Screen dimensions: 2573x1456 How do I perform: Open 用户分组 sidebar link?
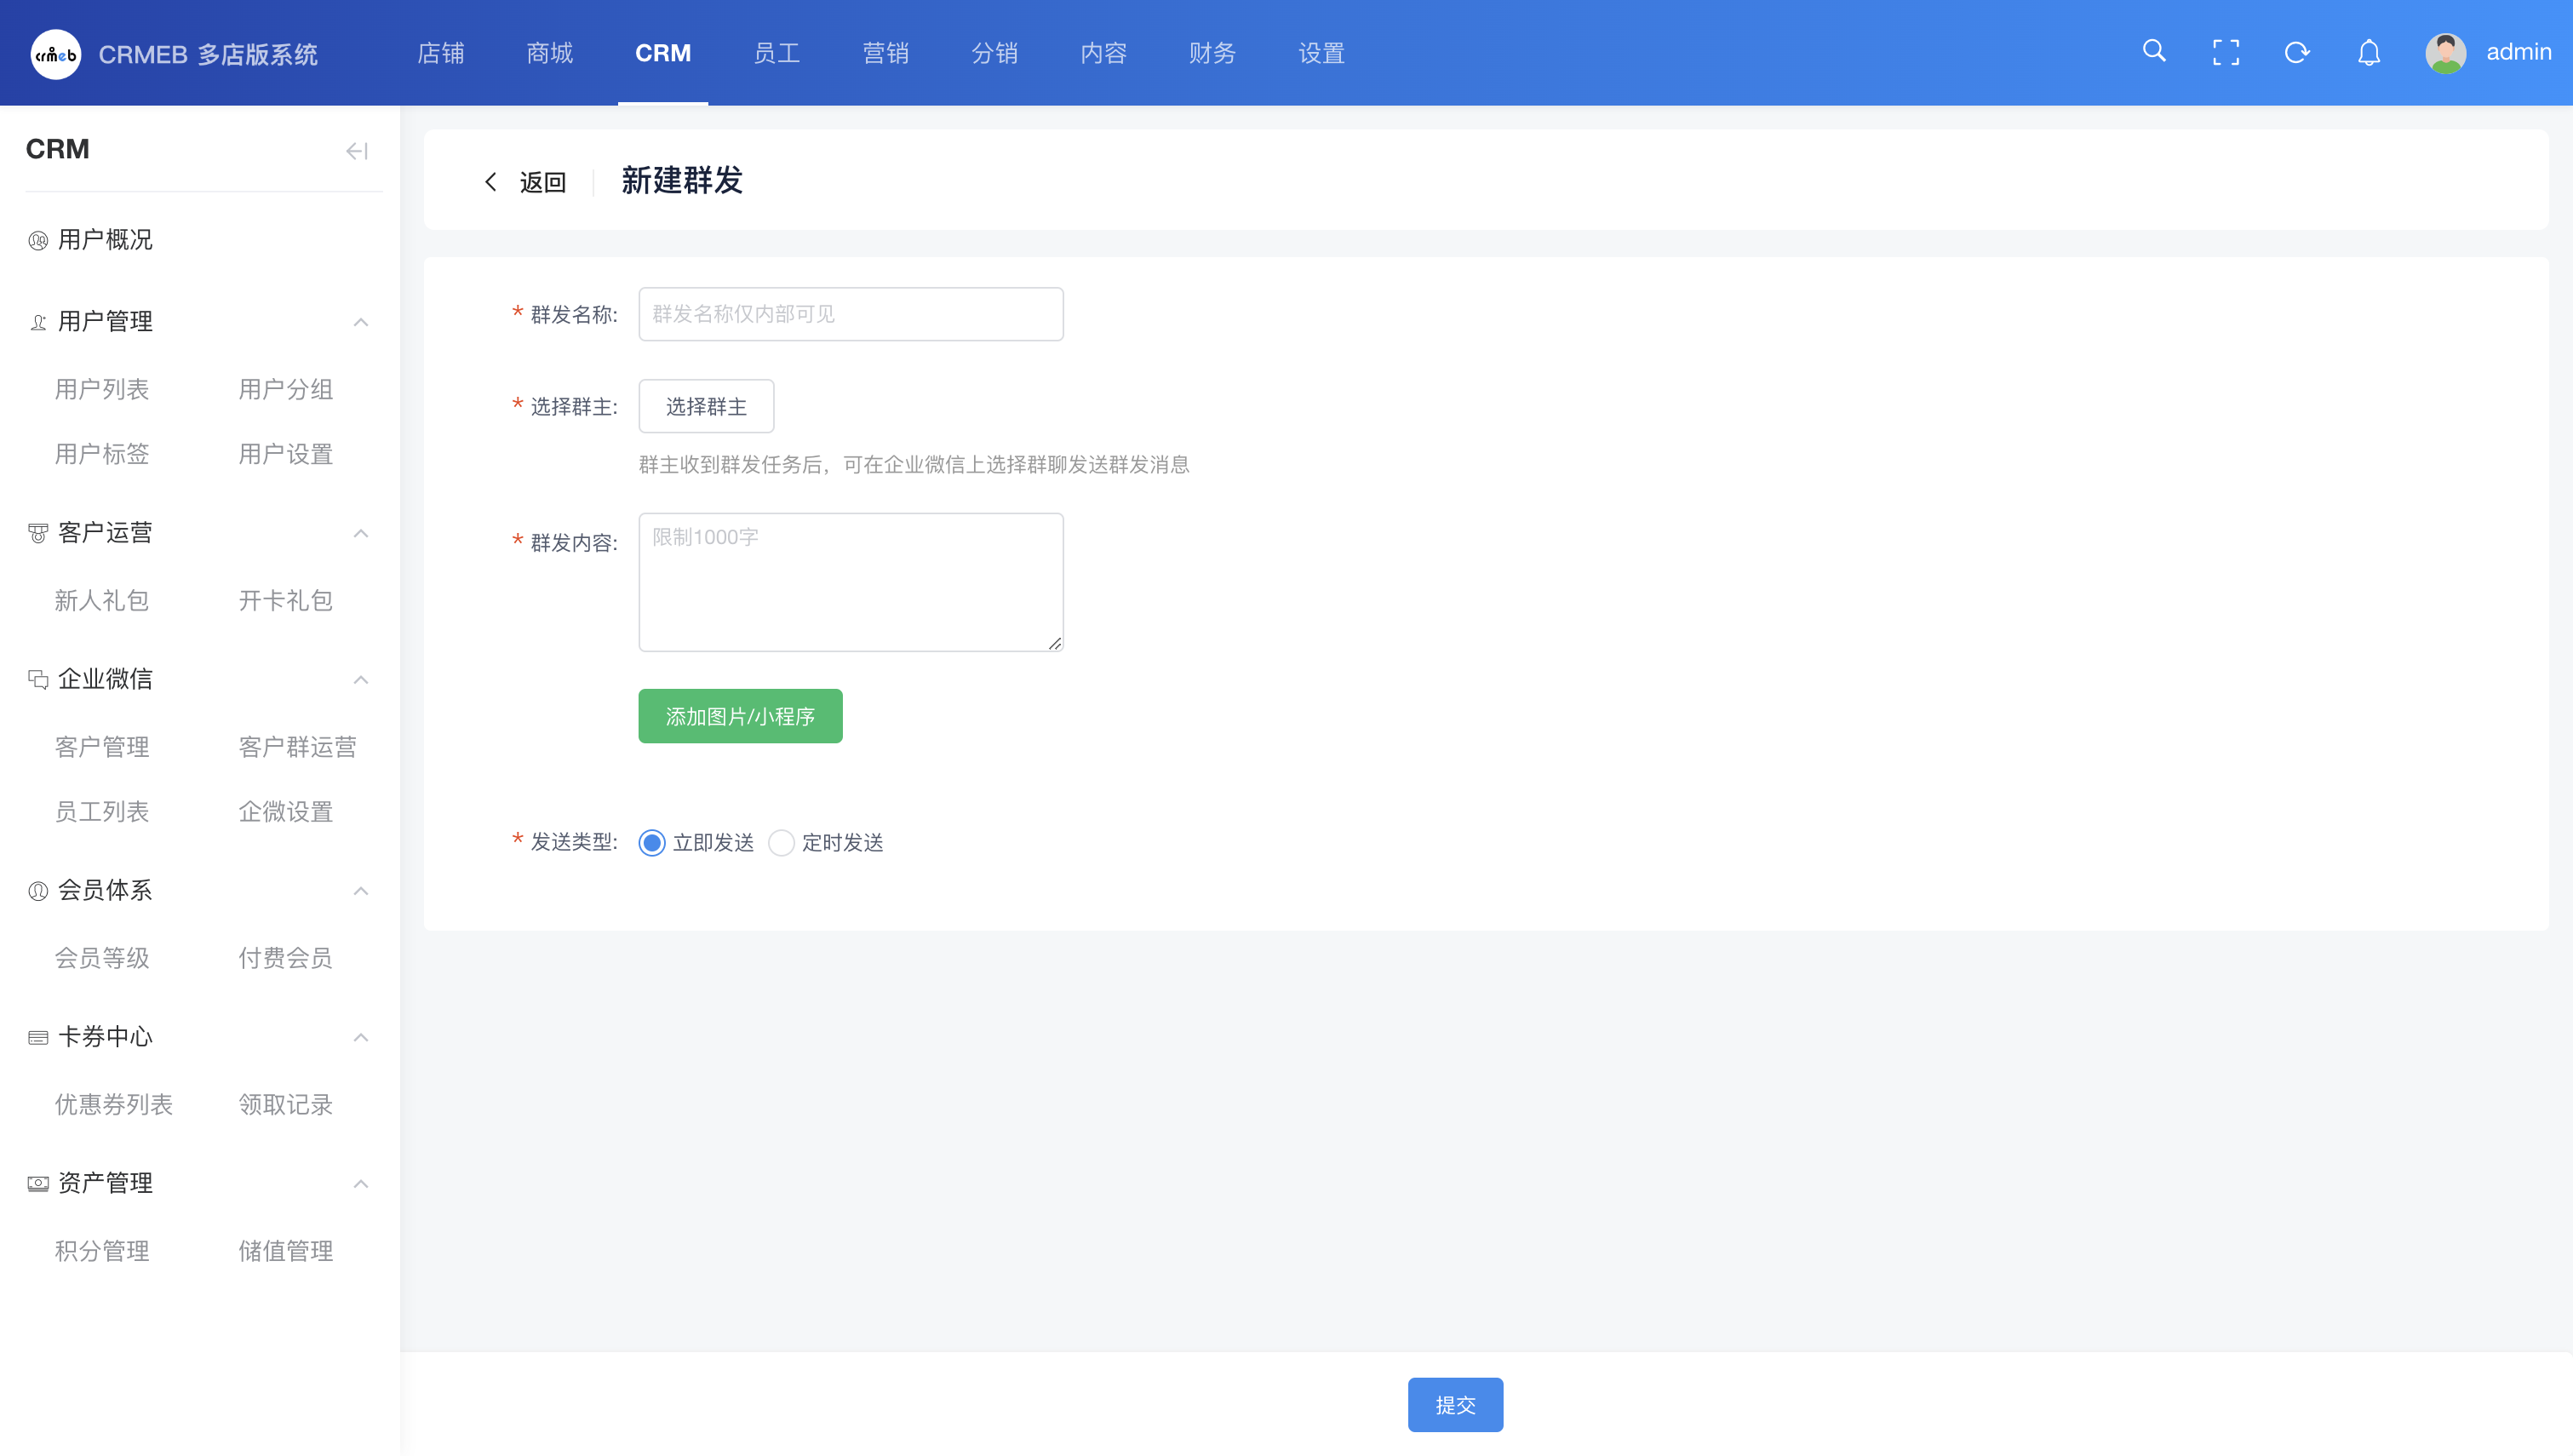pos(286,390)
